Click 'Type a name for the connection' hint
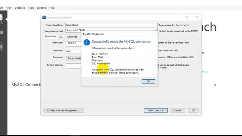Image resolution: width=242 pixels, height=136 pixels. pos(174,25)
